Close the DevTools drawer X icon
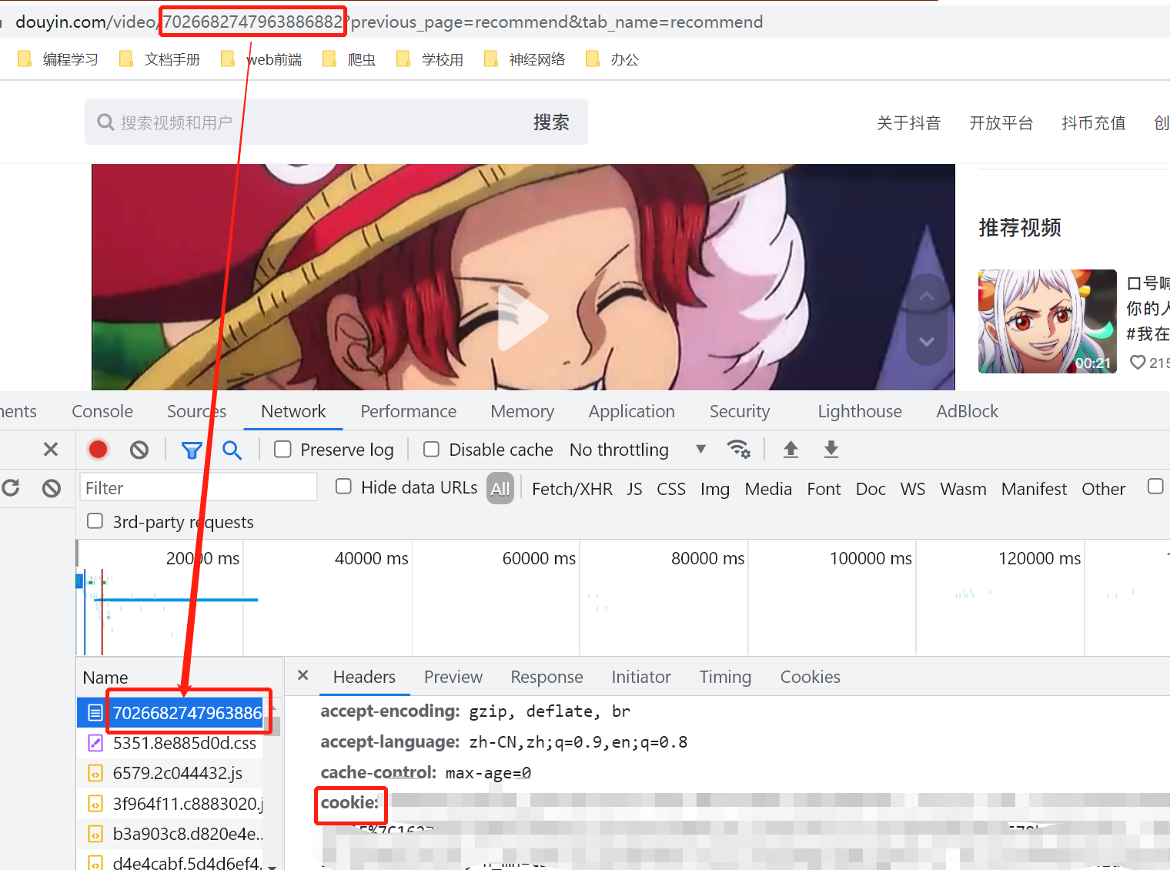 (51, 449)
